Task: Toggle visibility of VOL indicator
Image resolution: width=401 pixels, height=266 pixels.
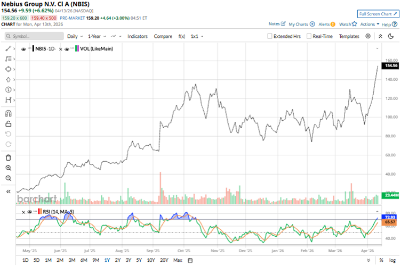Action: 67,49
